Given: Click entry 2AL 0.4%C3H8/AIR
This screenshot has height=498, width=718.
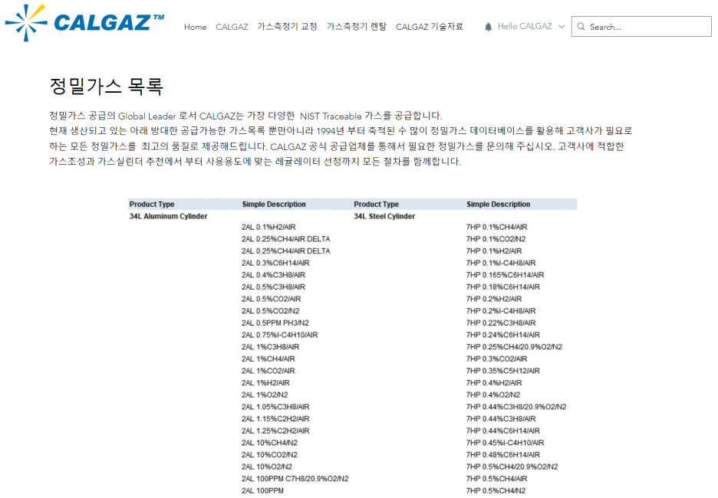Looking at the screenshot, I should [x=273, y=275].
